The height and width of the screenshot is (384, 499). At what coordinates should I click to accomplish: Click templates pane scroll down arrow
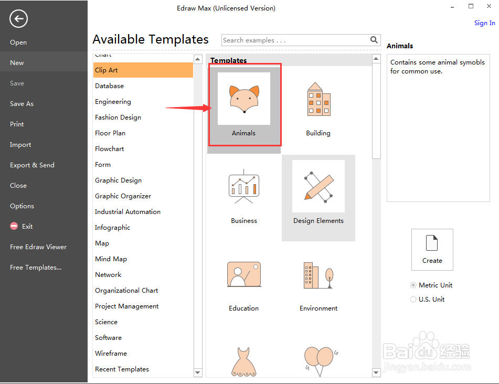376,372
